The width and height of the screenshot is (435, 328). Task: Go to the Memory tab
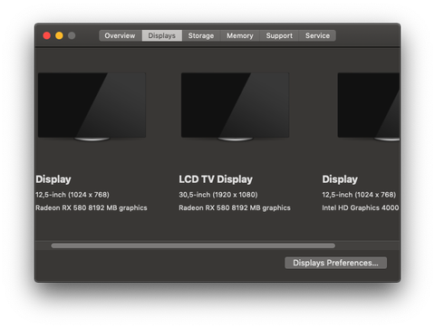pos(240,35)
